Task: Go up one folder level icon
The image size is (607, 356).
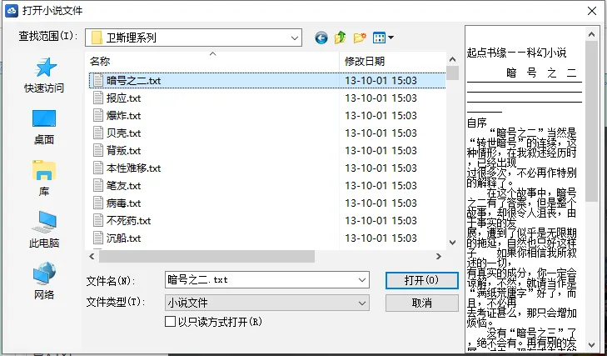Action: [x=341, y=38]
